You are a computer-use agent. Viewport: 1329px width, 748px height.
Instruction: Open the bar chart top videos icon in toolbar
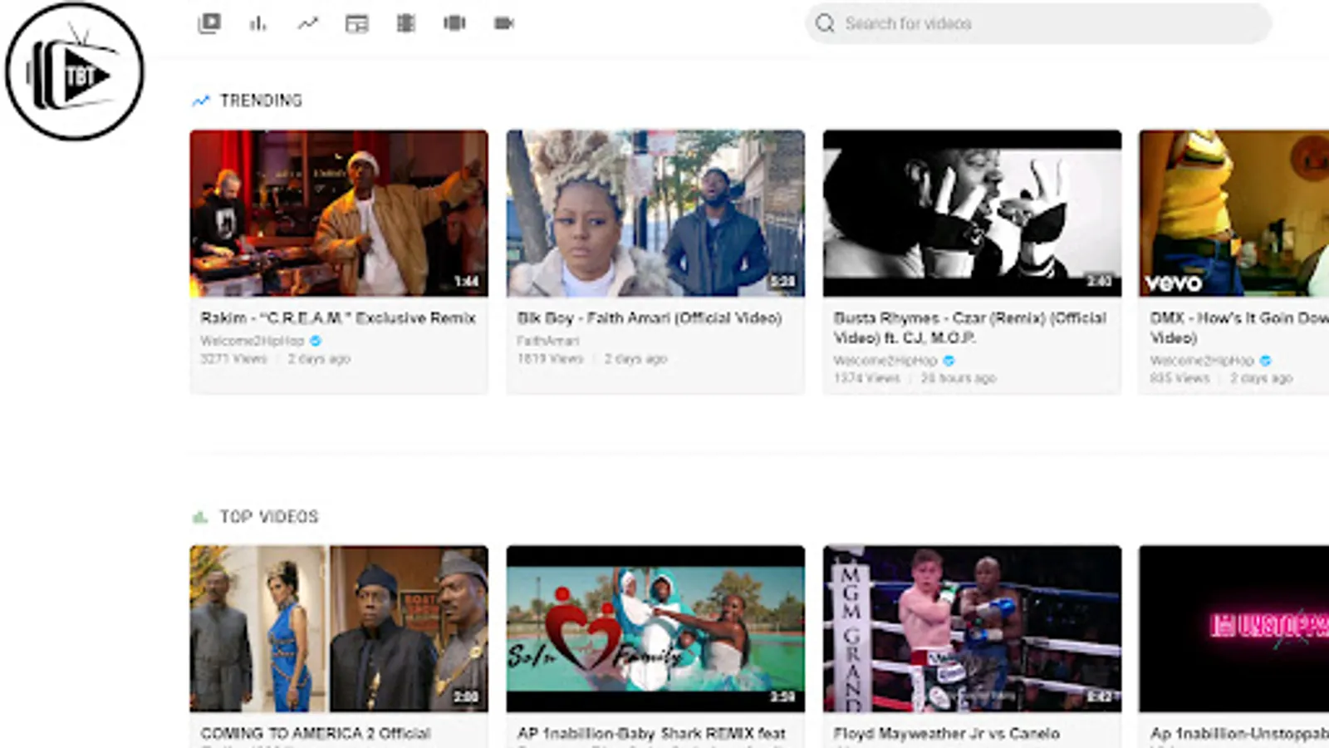click(x=258, y=23)
